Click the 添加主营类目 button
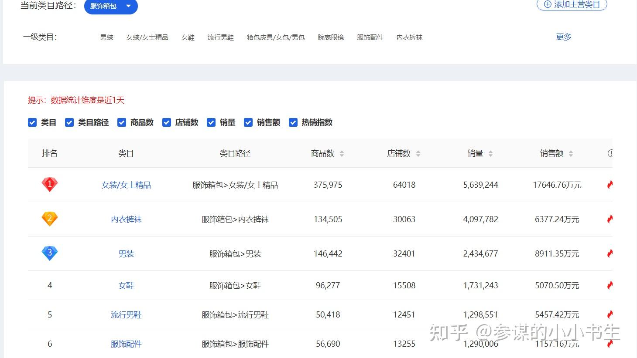The width and height of the screenshot is (637, 358). [572, 4]
